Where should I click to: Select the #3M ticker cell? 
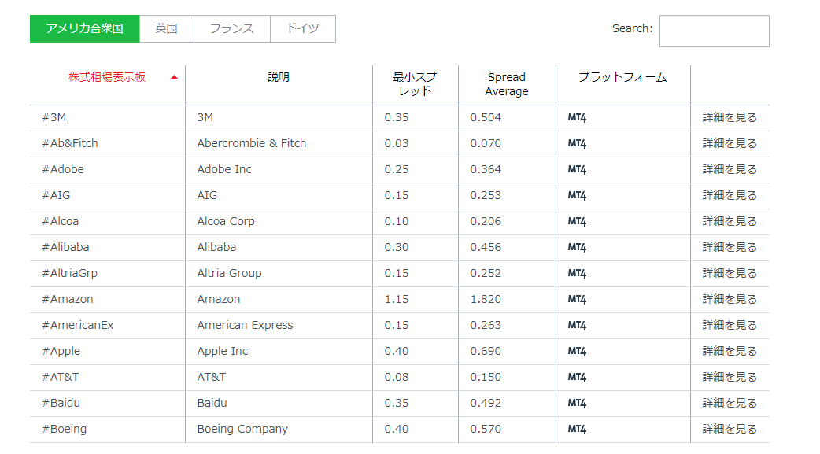[107, 118]
